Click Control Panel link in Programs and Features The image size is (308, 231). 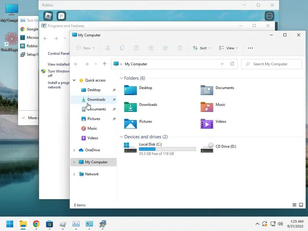[x=59, y=54]
